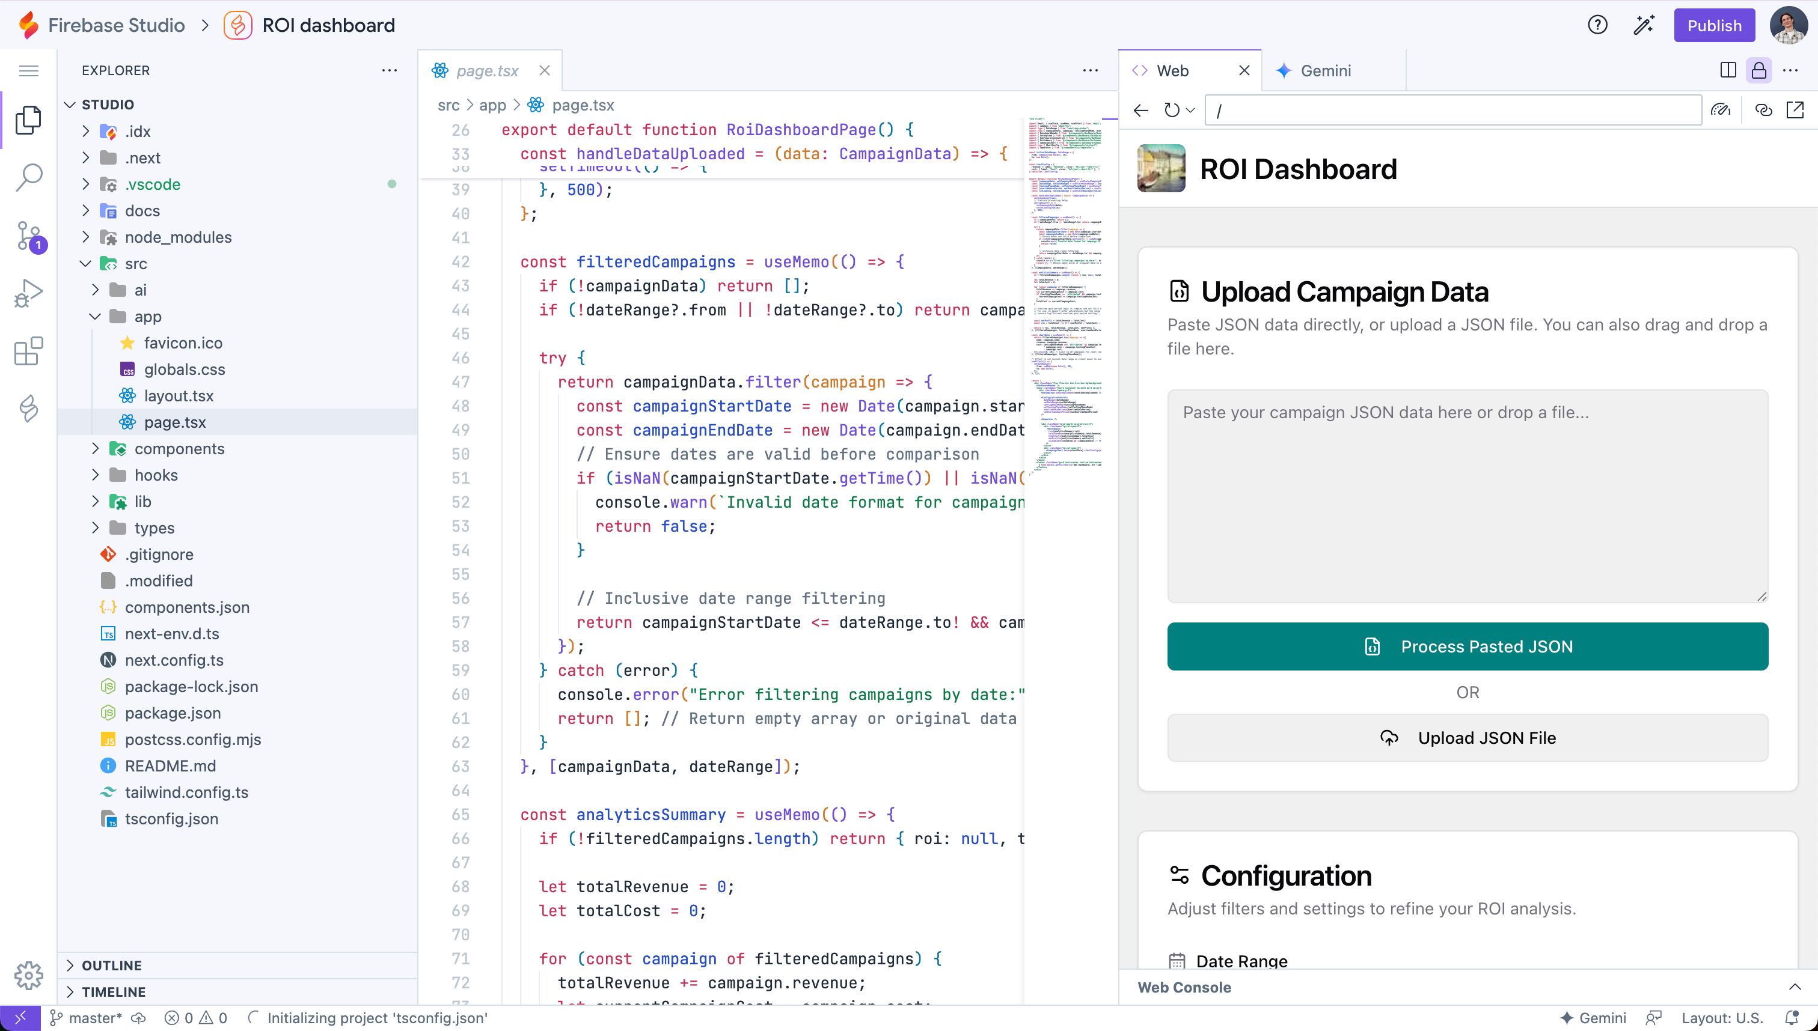Expand the .idx folder
The width and height of the screenshot is (1818, 1031).
coord(86,131)
